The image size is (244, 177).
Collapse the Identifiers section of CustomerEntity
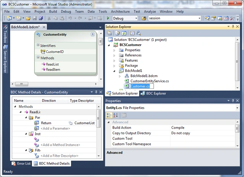point(38,45)
